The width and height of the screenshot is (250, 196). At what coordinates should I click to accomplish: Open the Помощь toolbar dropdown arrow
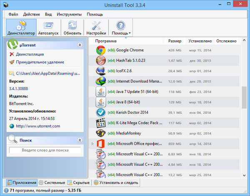(130, 33)
